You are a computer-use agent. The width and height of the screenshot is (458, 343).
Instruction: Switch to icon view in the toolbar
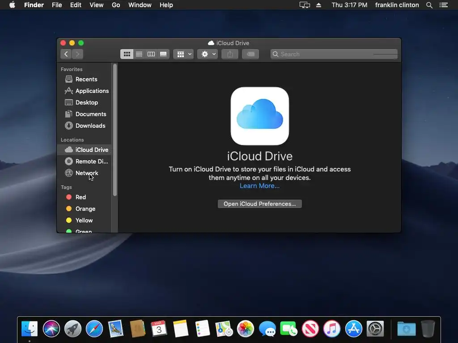click(127, 54)
